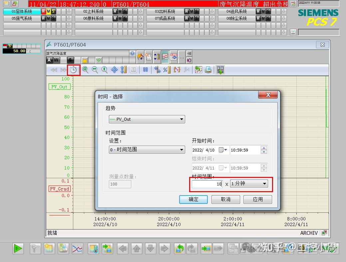Pause the trend curve updating
Viewport: 346px width, 262px height.
pyautogui.click(x=146, y=69)
